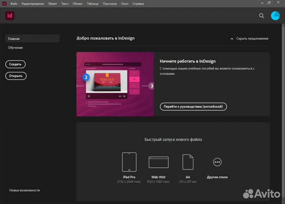The height and width of the screenshot is (204, 285).
Task: Minimize the InDesign window
Action: pyautogui.click(x=262, y=3)
